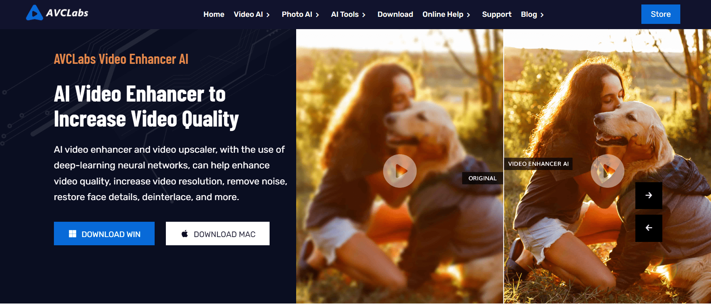Screen dimensions: 711x305
Task: Expand the Blog menu chevron
Action: point(542,15)
